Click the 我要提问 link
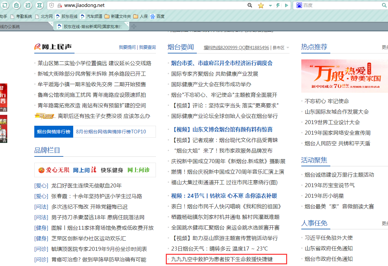388x266 pixels. [127, 47]
